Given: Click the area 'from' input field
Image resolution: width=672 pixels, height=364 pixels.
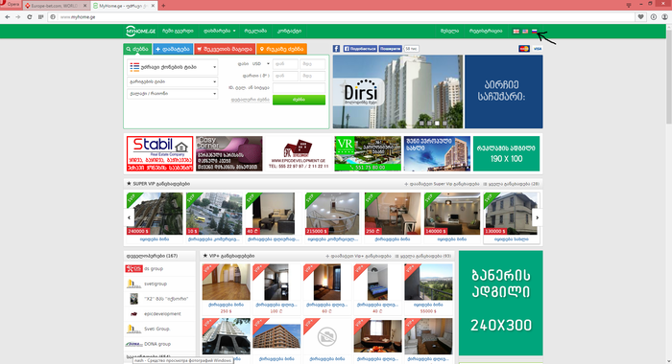Looking at the screenshot, I should coord(285,76).
